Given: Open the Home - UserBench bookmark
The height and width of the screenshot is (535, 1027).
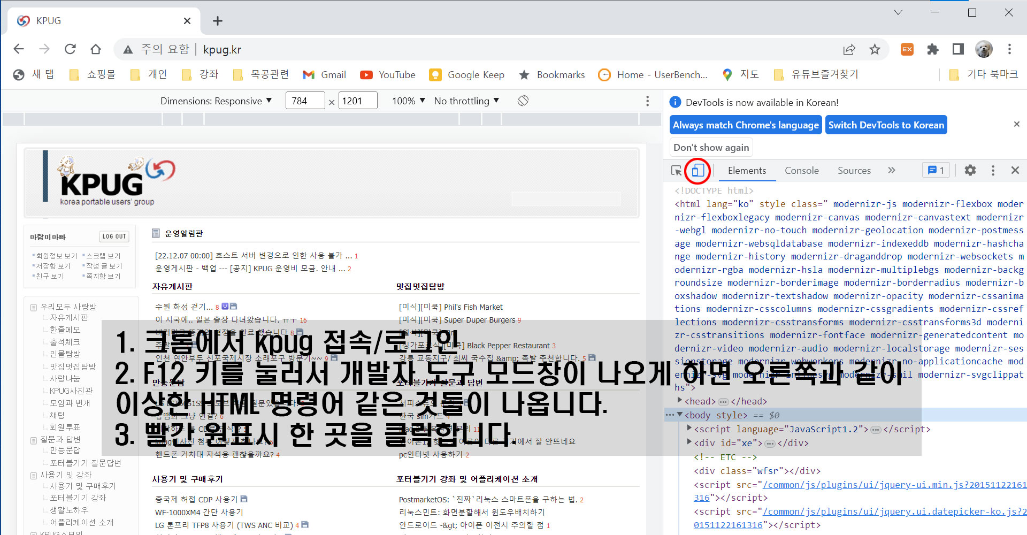Looking at the screenshot, I should (x=653, y=75).
